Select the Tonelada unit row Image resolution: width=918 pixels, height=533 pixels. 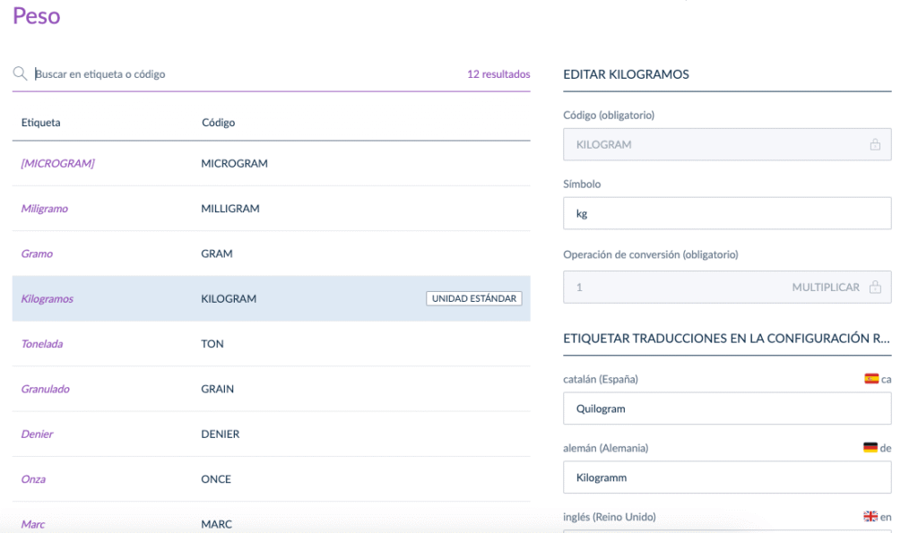coord(271,343)
